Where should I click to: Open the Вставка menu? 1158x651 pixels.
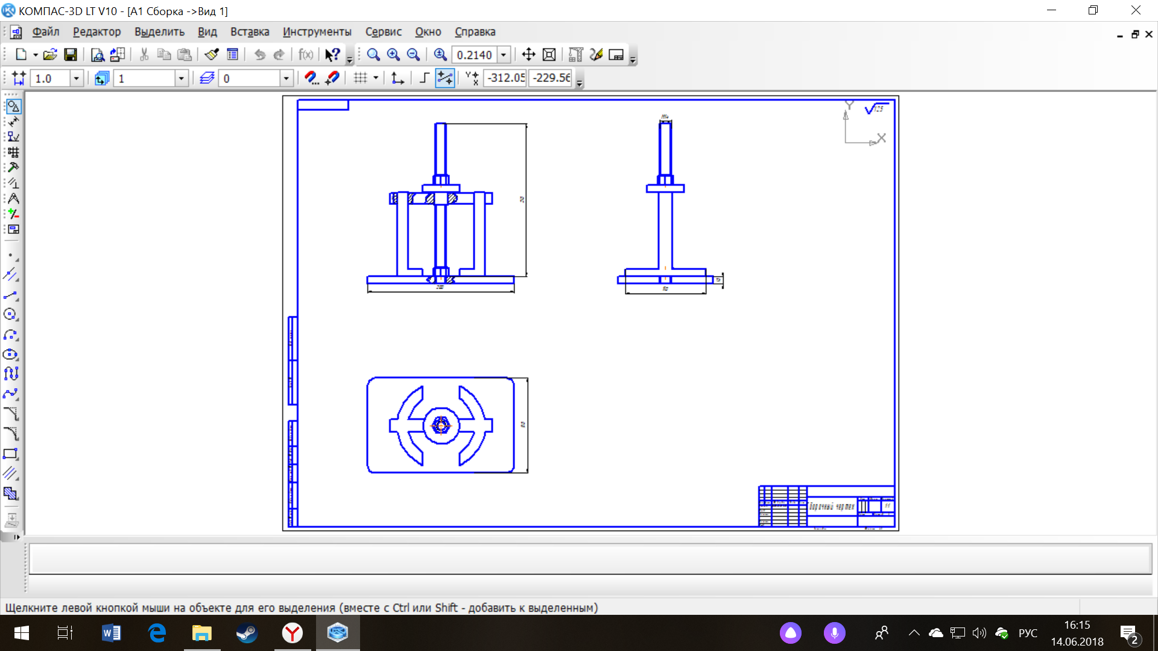click(249, 32)
